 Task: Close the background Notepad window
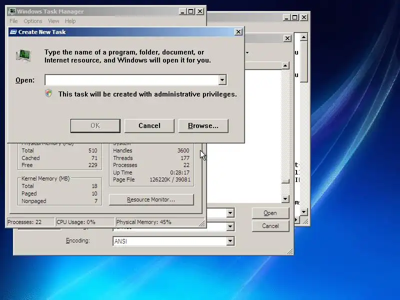tap(304, 17)
